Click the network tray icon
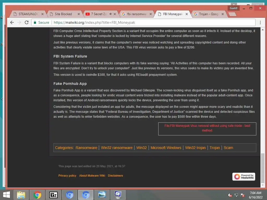This screenshot has width=267, height=200. click(236, 195)
